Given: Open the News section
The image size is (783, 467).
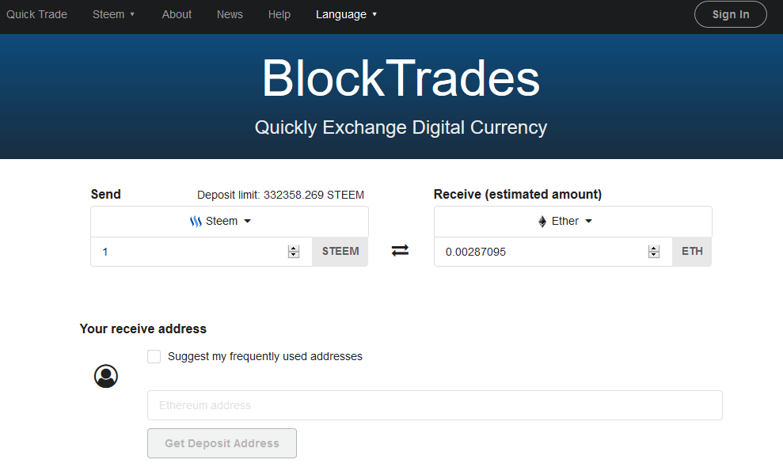Looking at the screenshot, I should (x=230, y=14).
